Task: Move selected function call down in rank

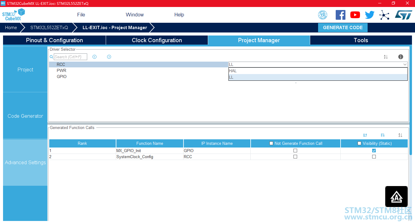Action: point(383,135)
